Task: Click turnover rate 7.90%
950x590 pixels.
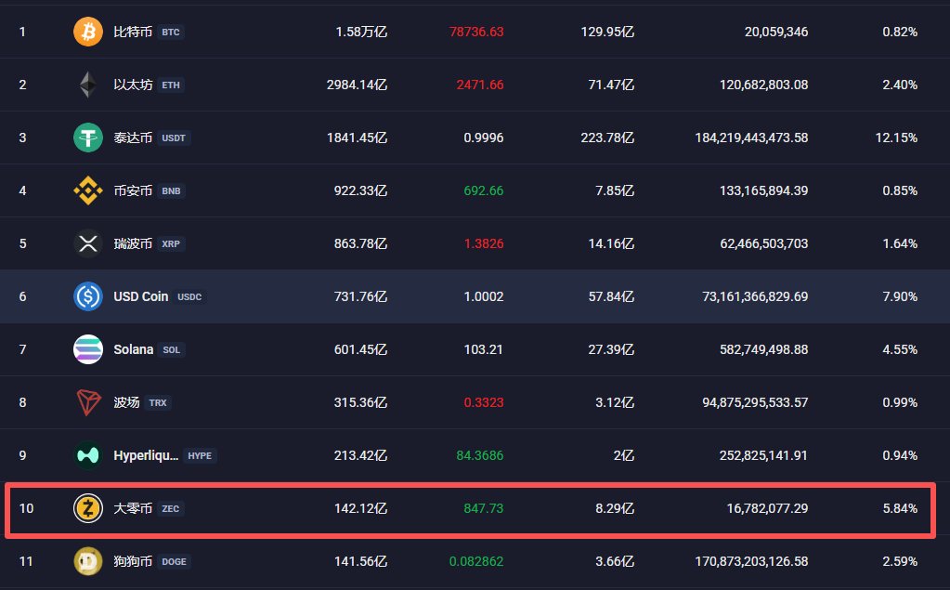Action: coord(900,296)
